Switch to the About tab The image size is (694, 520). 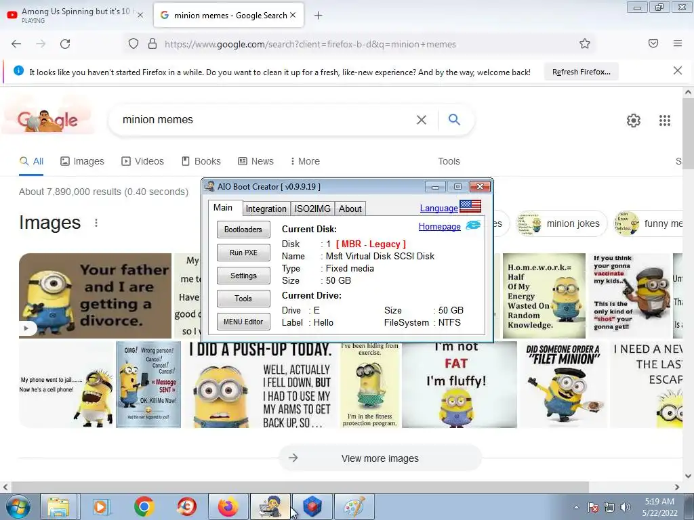click(350, 209)
